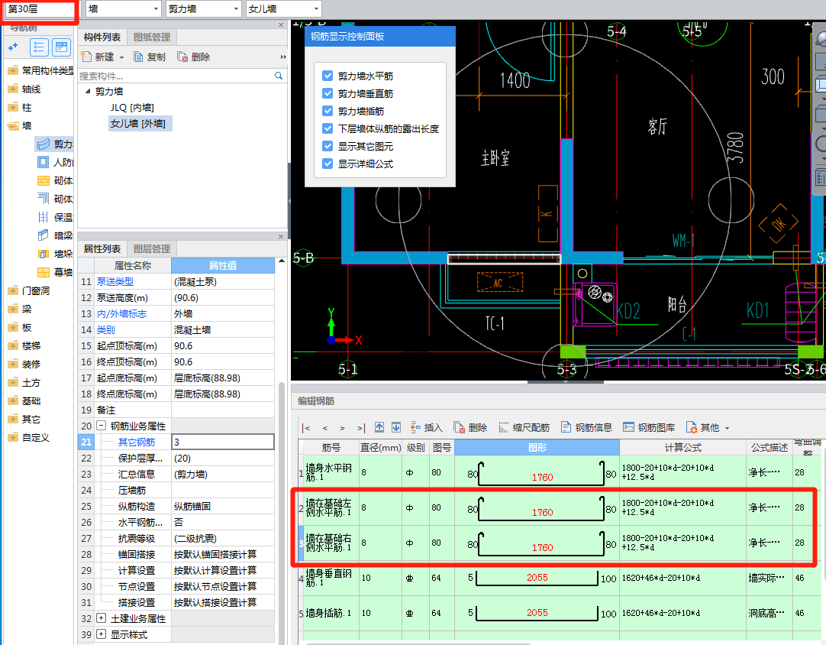Open 钢筋信息 rebar information
Screen dimensions: 826x645
586,427
